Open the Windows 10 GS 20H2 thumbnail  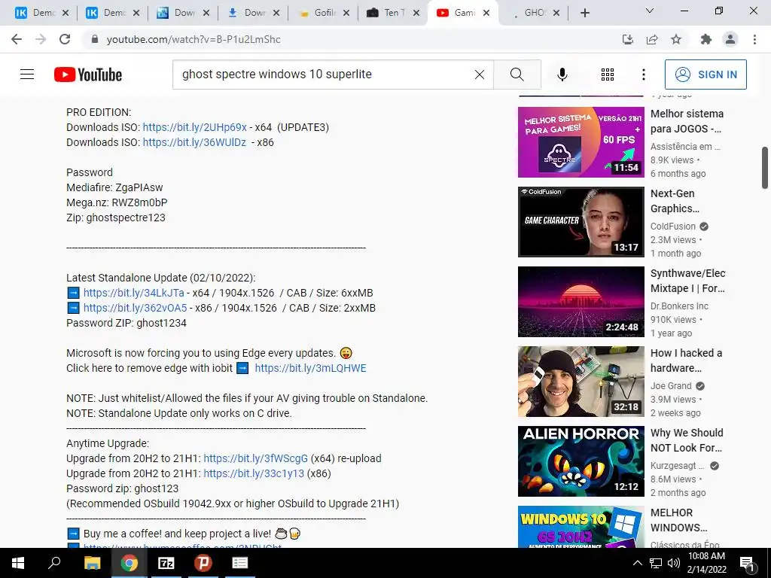click(581, 527)
